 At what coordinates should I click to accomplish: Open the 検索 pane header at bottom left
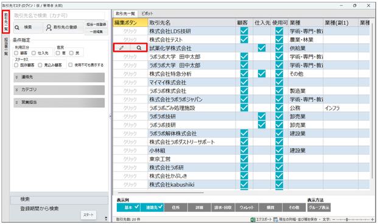59,200
